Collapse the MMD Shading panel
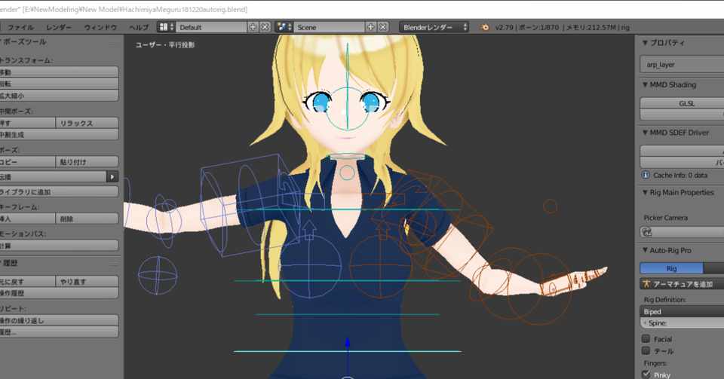 click(645, 85)
